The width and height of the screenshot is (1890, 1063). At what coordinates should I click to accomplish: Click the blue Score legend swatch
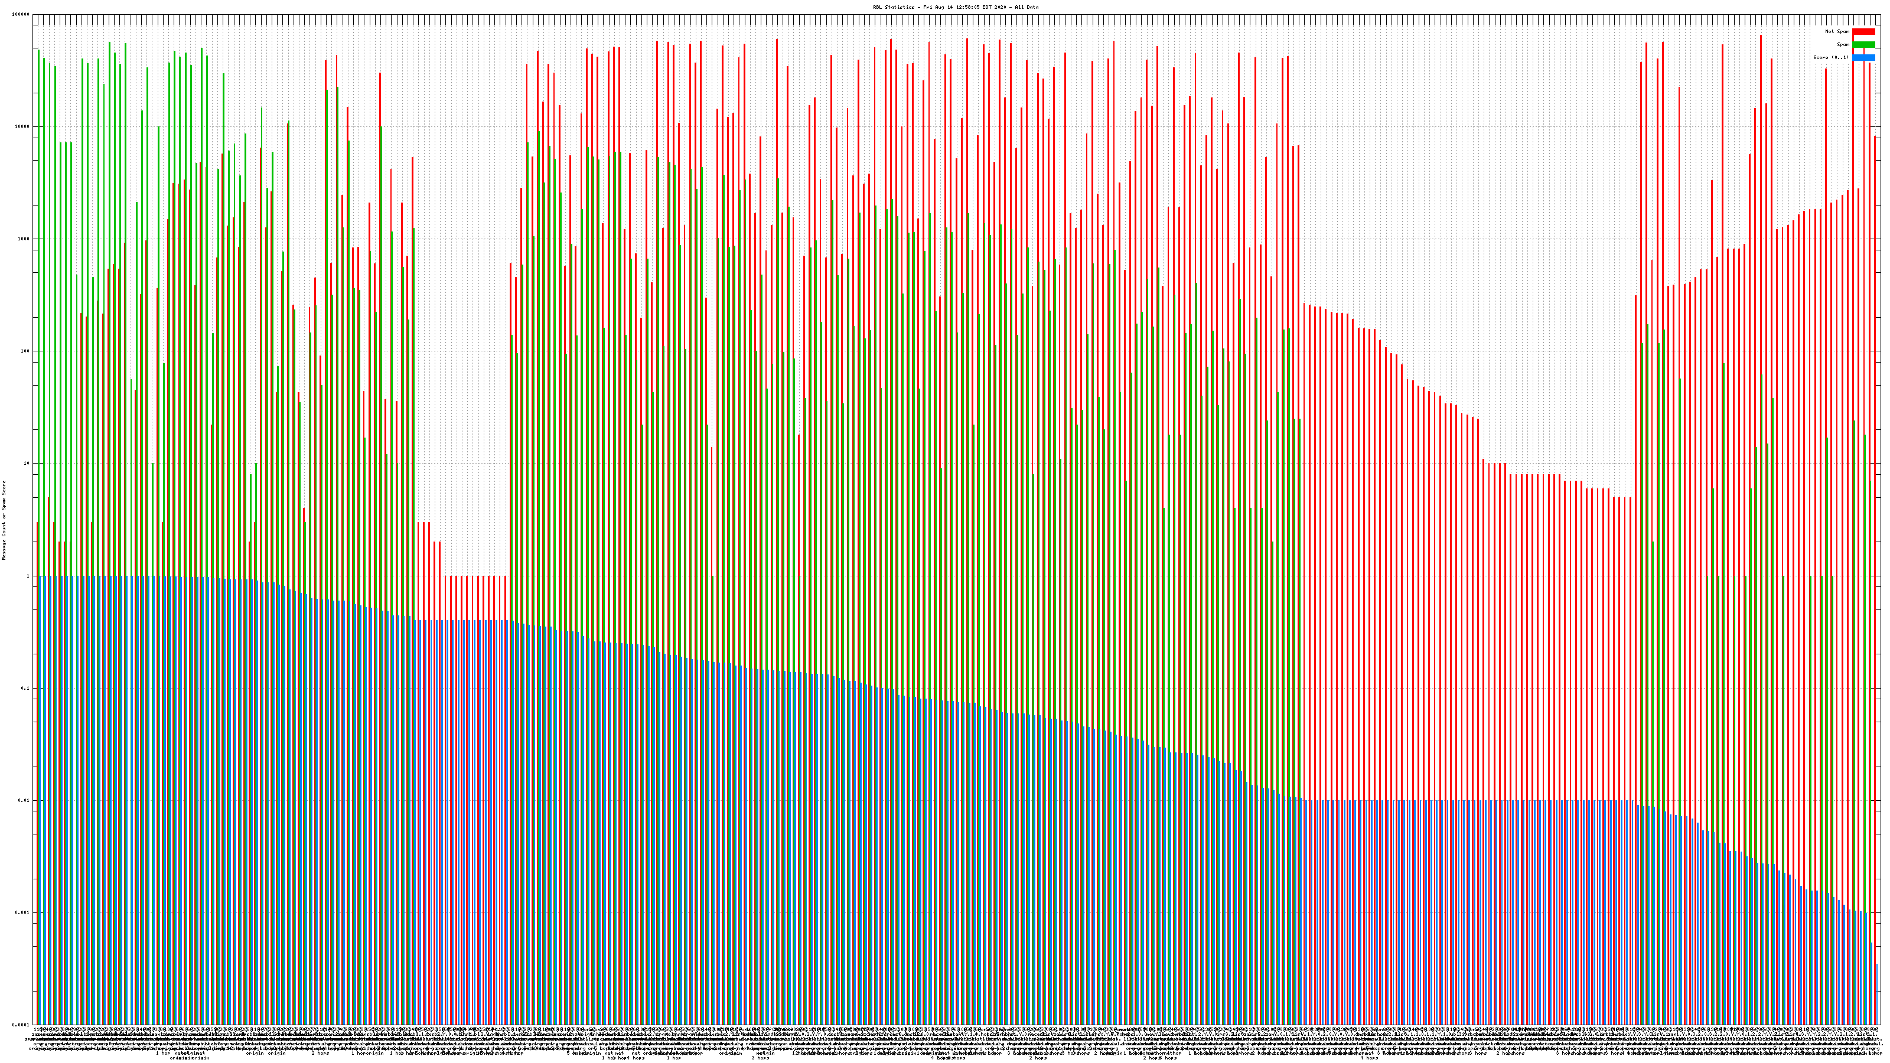pyautogui.click(x=1863, y=57)
